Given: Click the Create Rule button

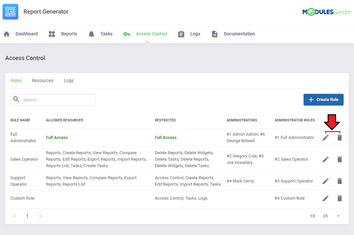Looking at the screenshot, I should point(323,100).
